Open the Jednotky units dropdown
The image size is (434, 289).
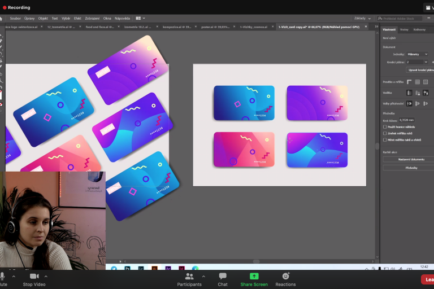pos(417,54)
